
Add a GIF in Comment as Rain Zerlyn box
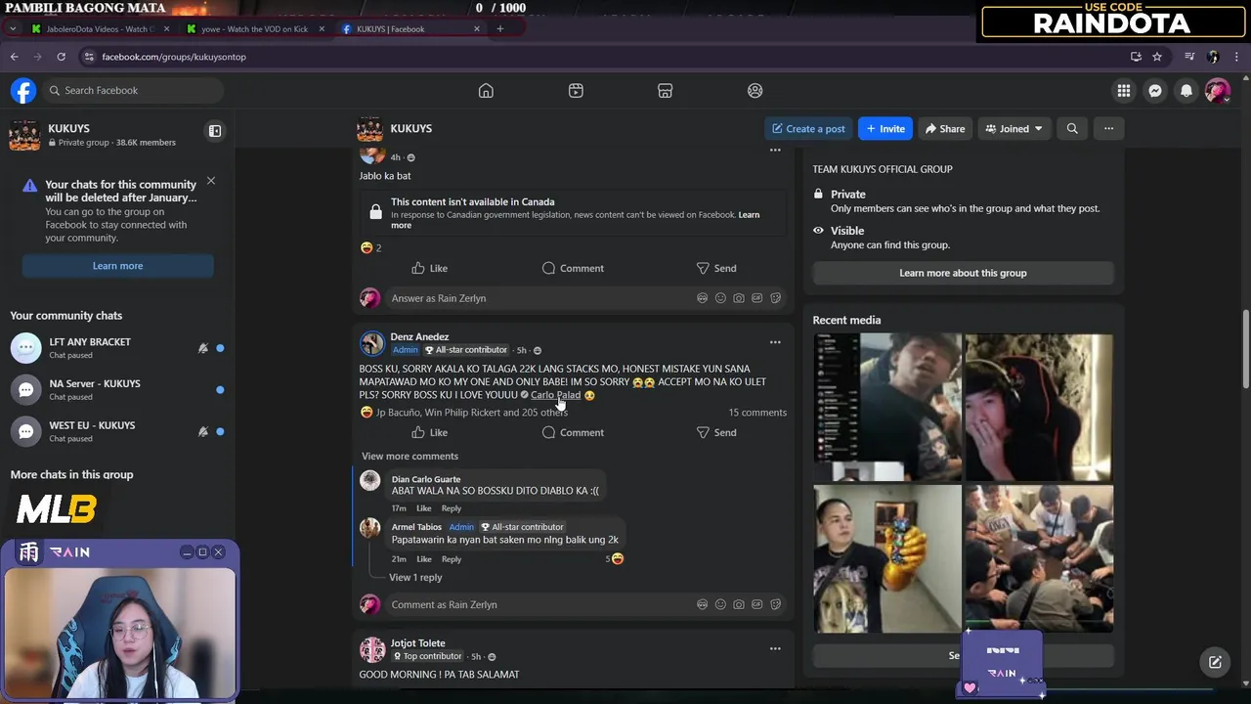tap(757, 604)
